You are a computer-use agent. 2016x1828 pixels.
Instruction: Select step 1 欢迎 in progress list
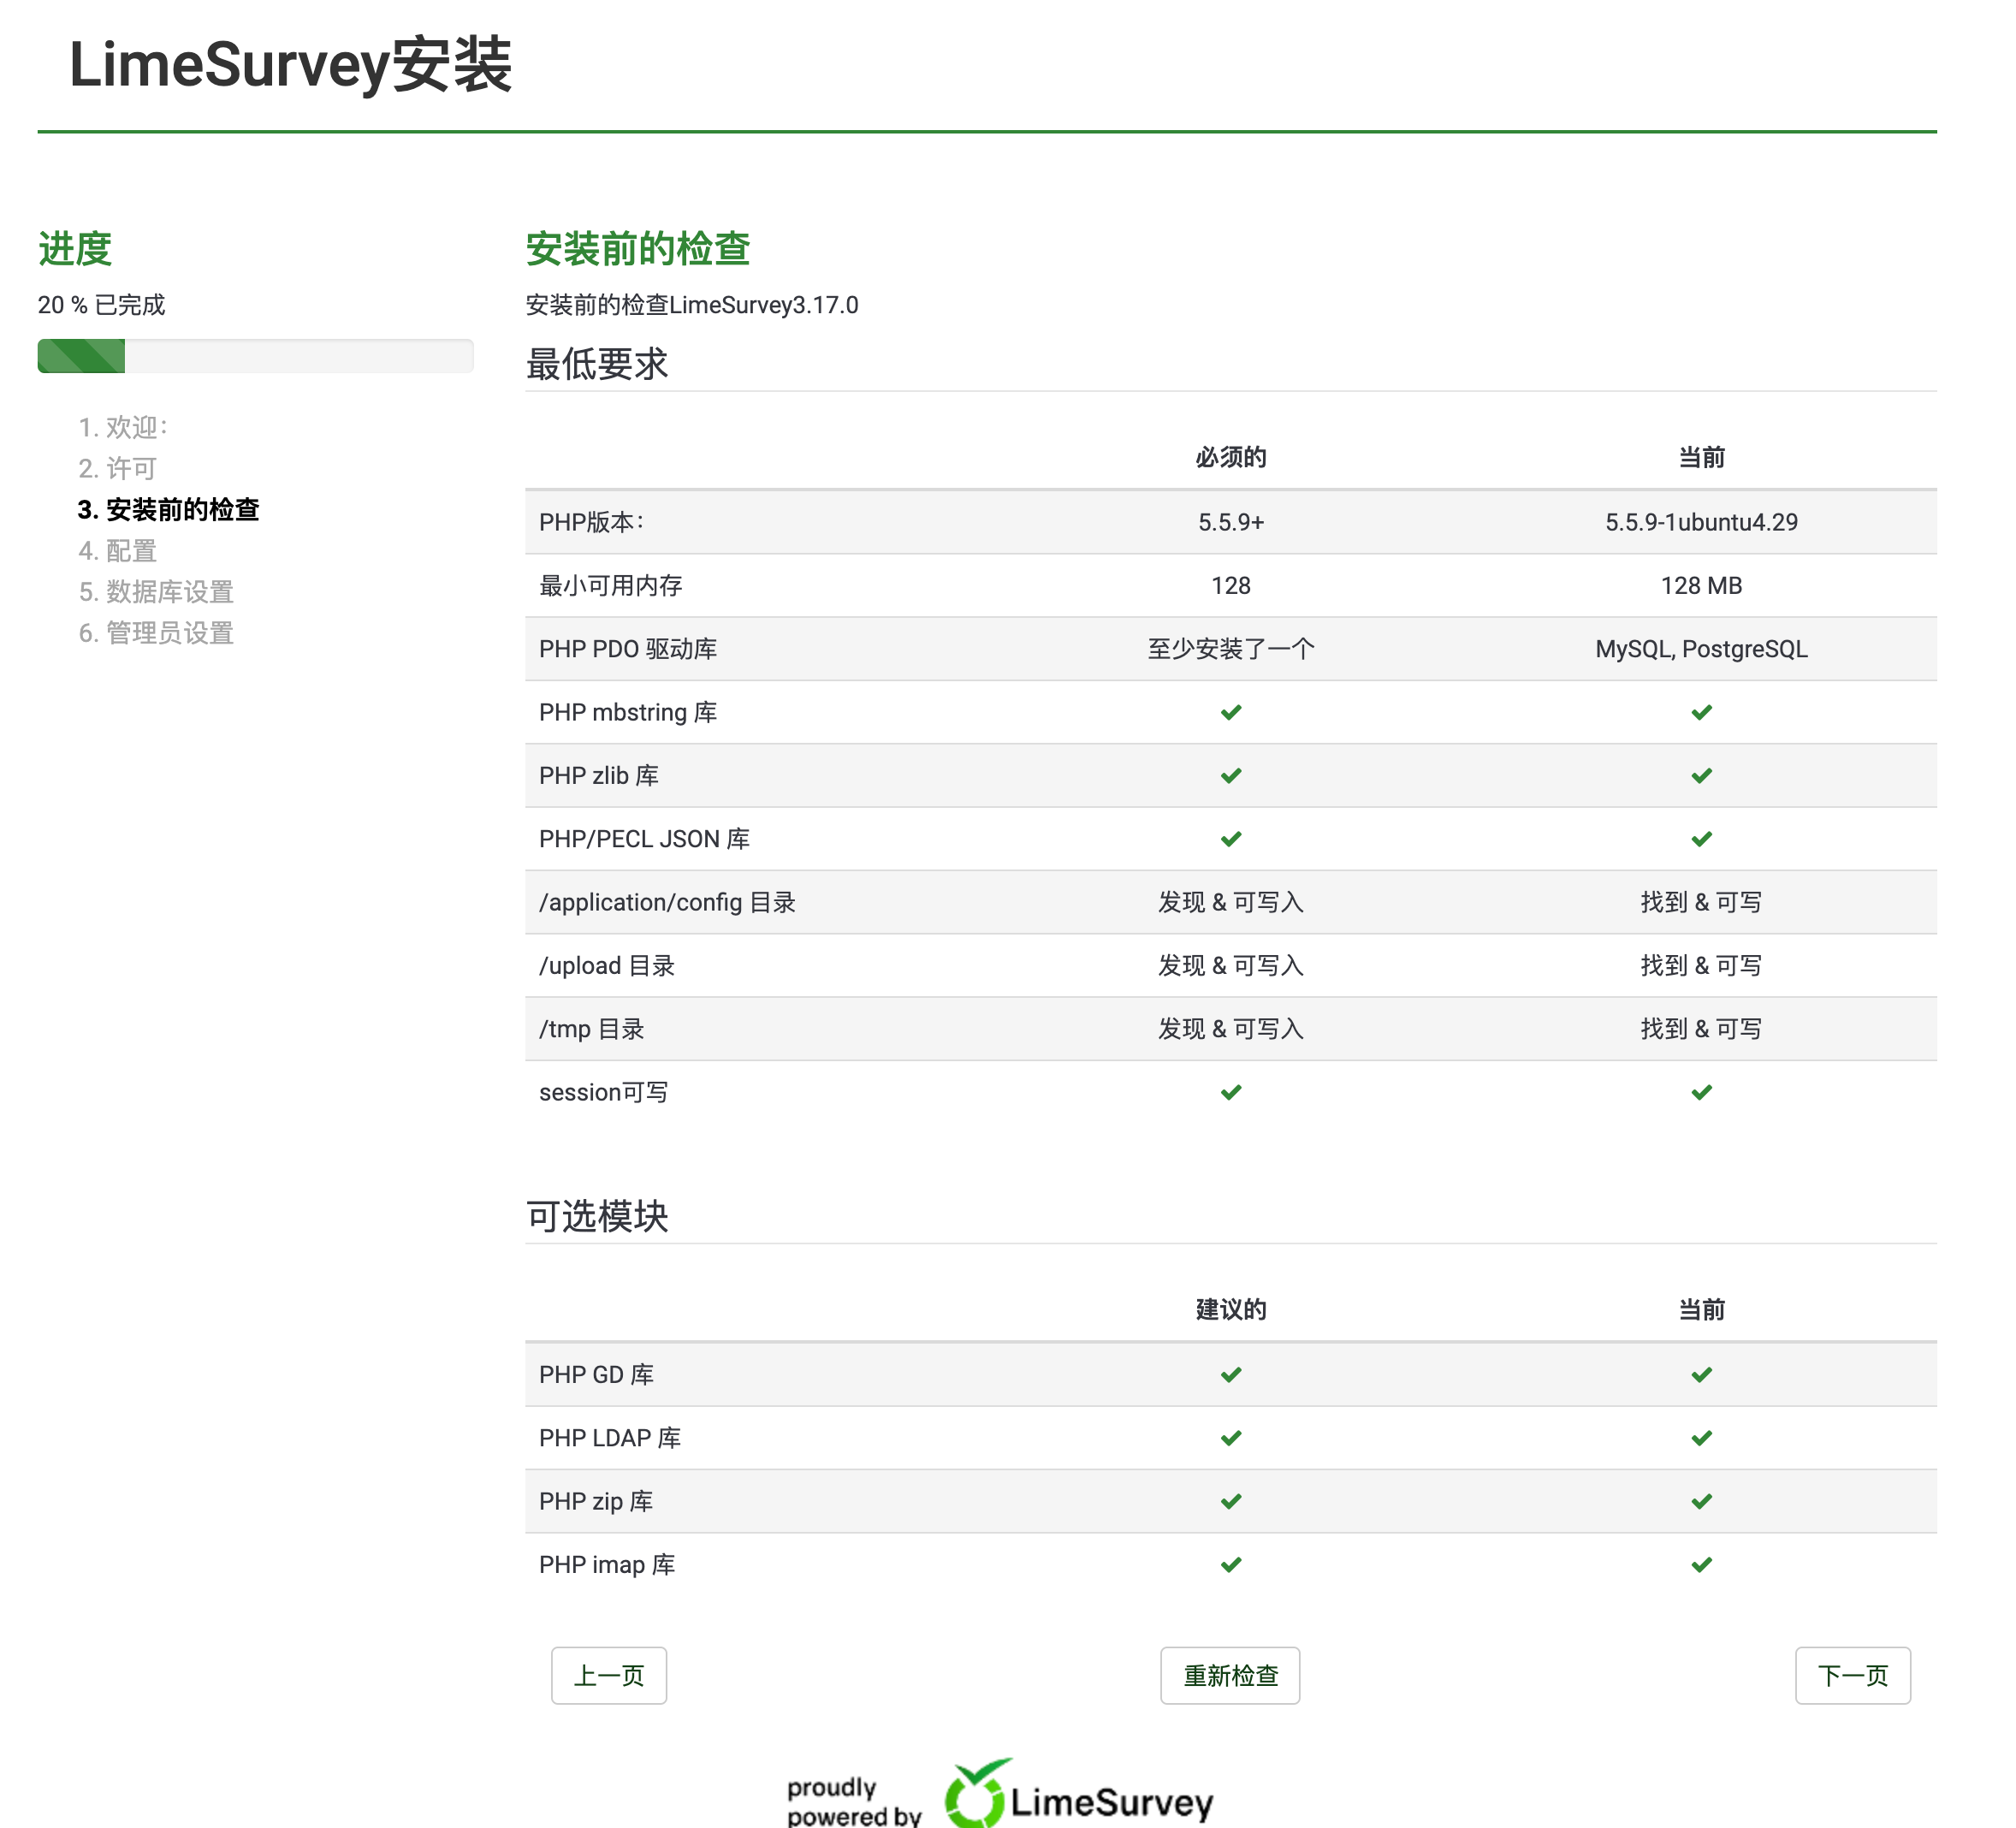click(123, 427)
